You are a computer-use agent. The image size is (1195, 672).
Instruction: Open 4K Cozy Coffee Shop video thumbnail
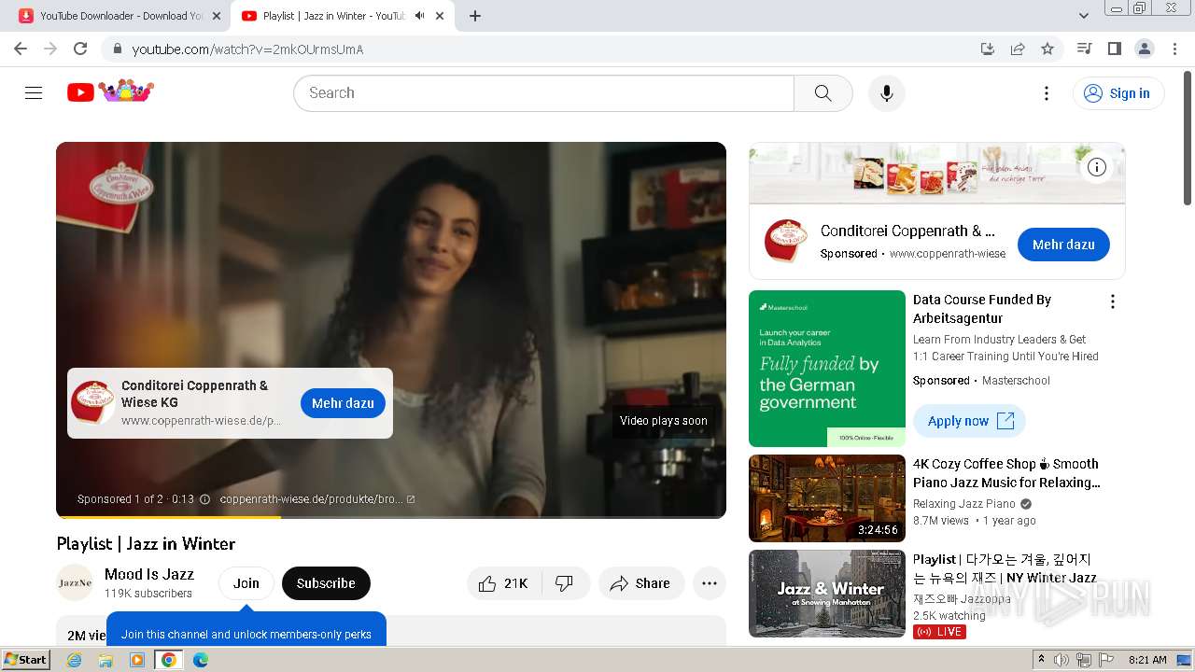827,498
